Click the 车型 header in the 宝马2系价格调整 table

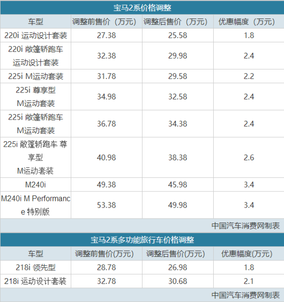(36, 22)
